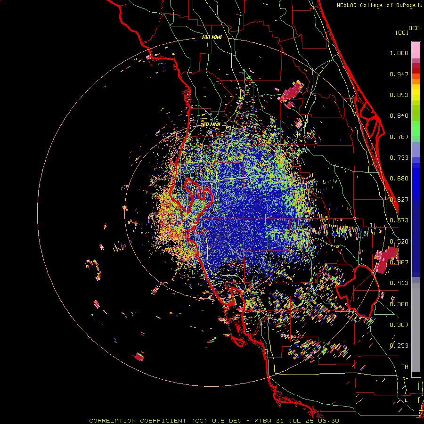Select the 0.627 legend value
Screen dimensions: 424x424
coord(399,200)
